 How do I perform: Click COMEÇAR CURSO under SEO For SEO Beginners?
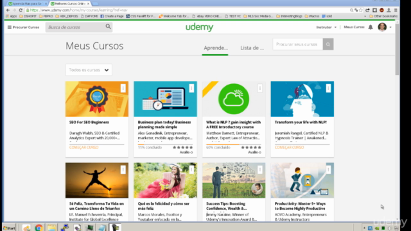[x=84, y=148]
